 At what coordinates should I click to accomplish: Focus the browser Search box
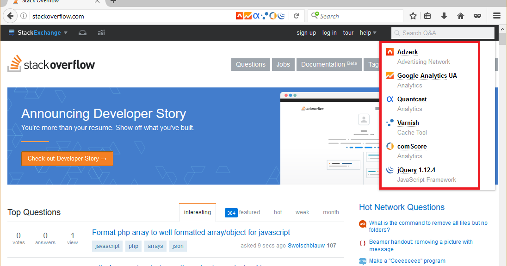(355, 16)
